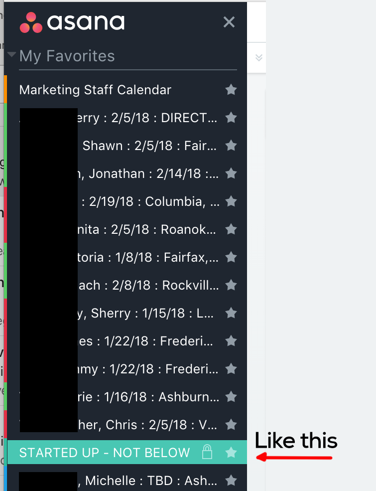Click star next to Jonathan 2/14/18
The width and height of the screenshot is (376, 491).
point(231,173)
